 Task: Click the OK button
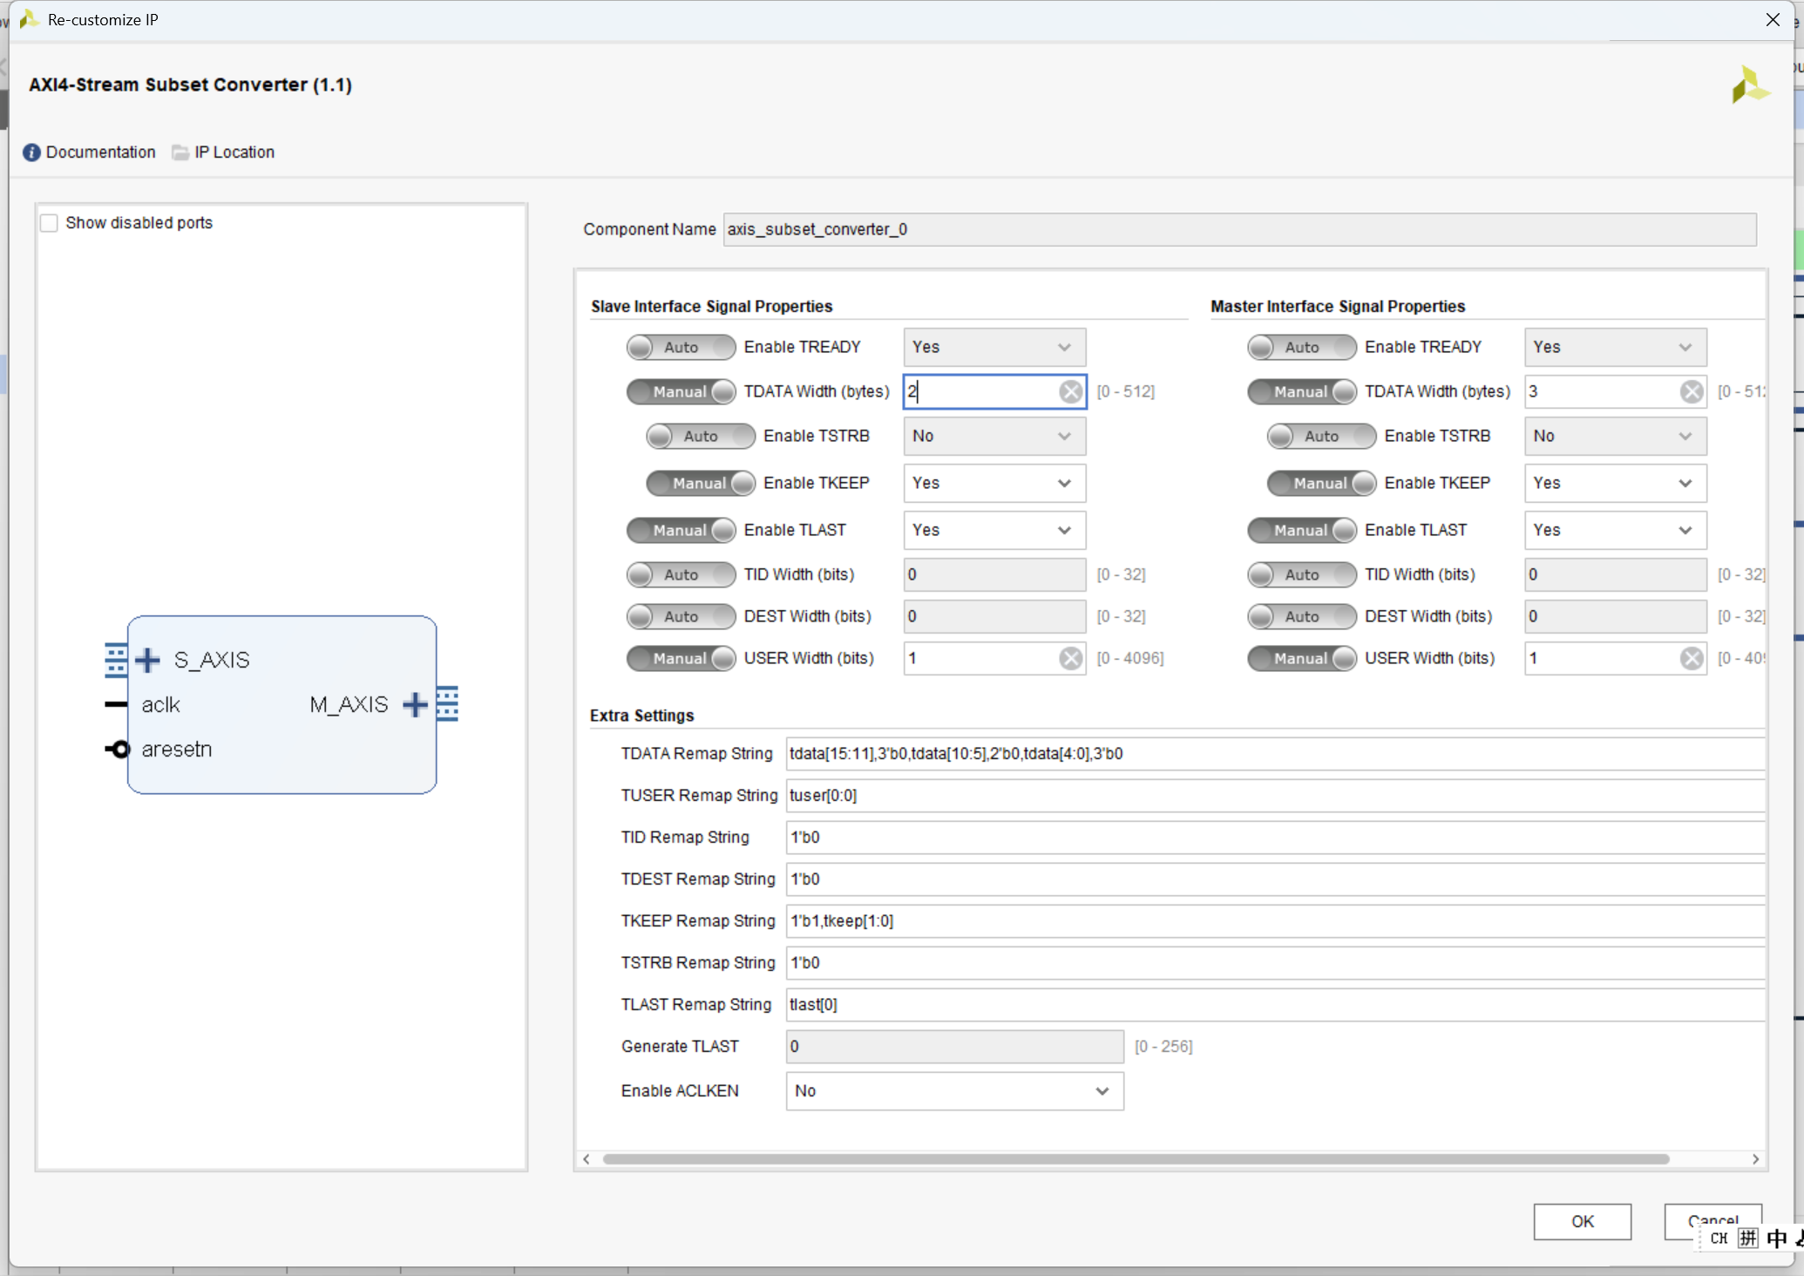pos(1582,1221)
